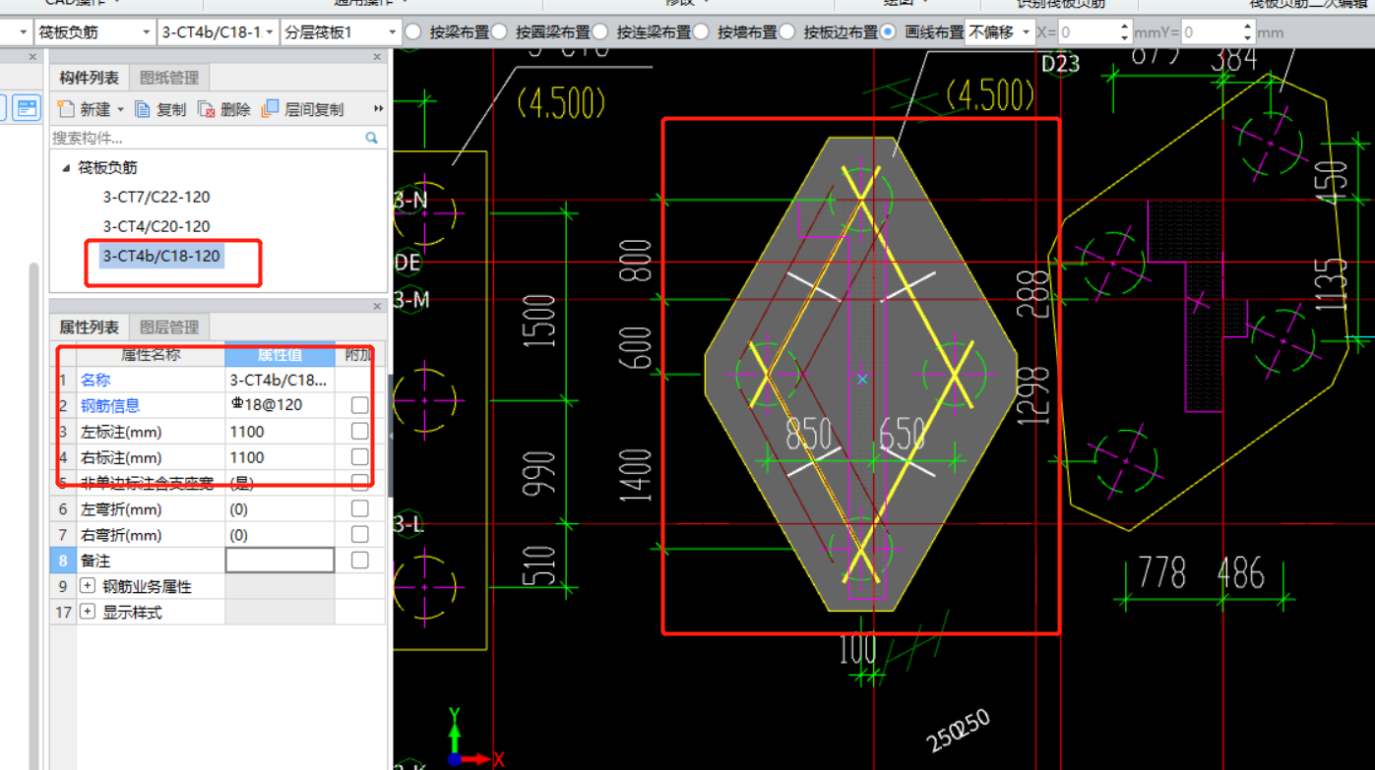Viewport: 1375px width, 770px height.
Task: Close the 属性列表 panel with its X
Action: click(377, 307)
